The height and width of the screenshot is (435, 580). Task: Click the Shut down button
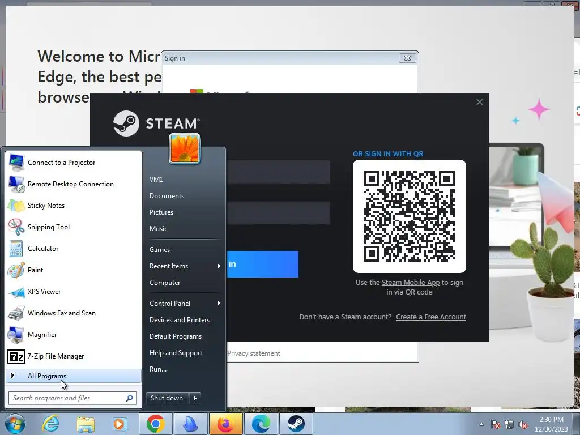[167, 398]
